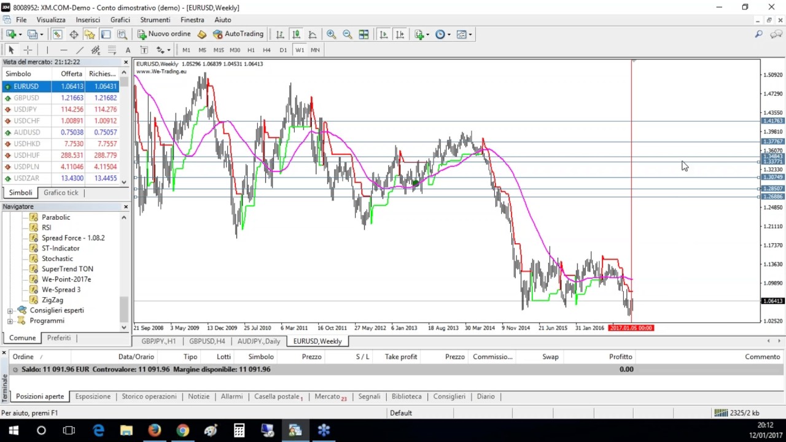This screenshot has height=442, width=786.
Task: Select USDJPY symbol row
Action: pyautogui.click(x=60, y=109)
